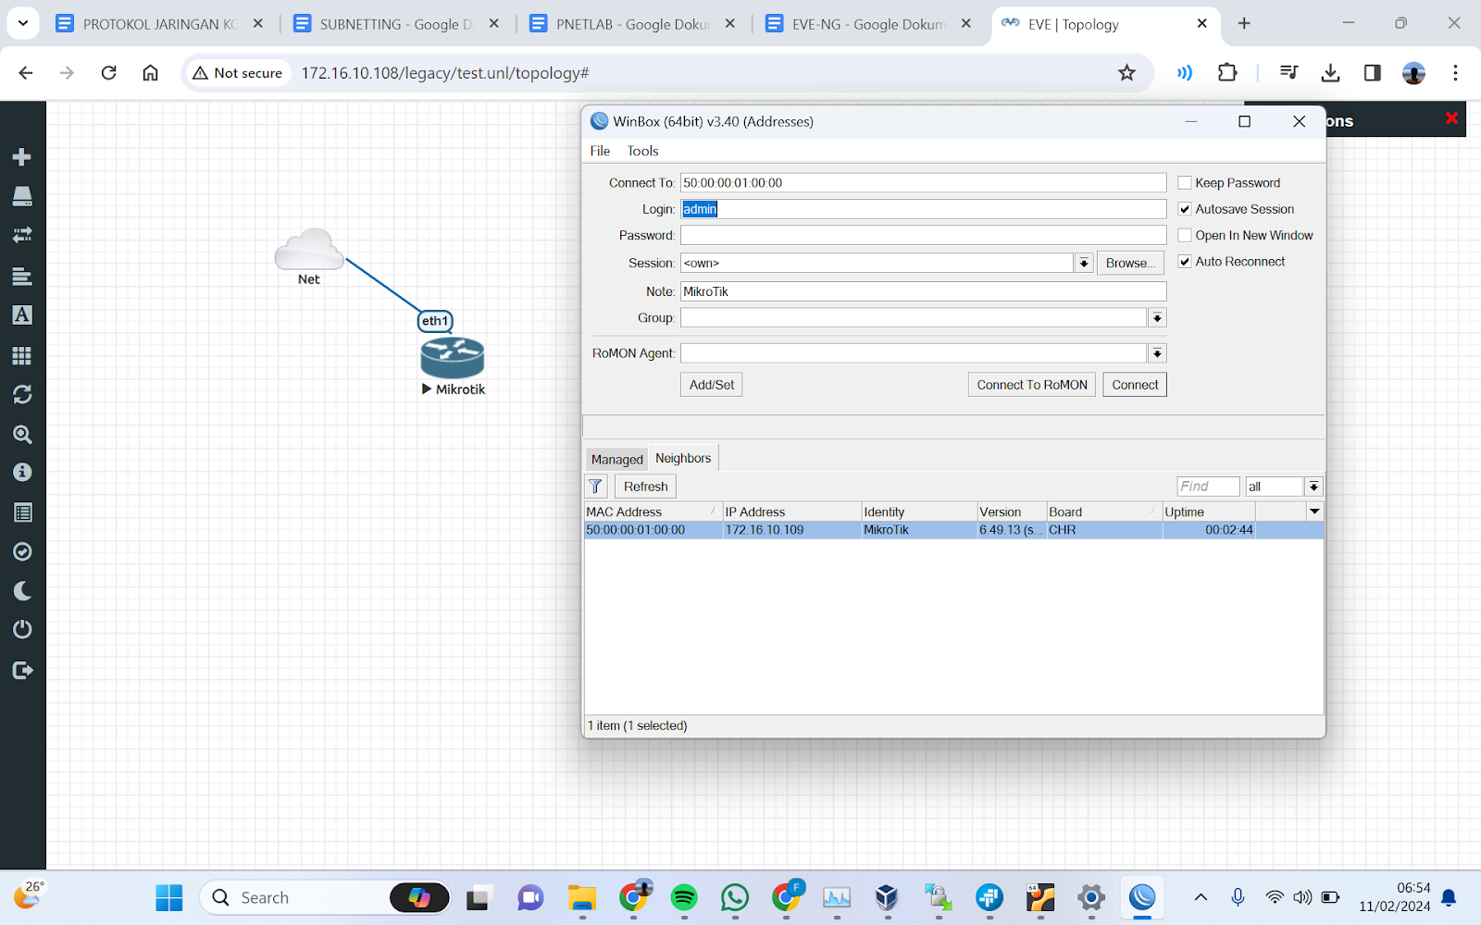Click the Connect To RoMON button
The height and width of the screenshot is (925, 1481).
click(1032, 385)
